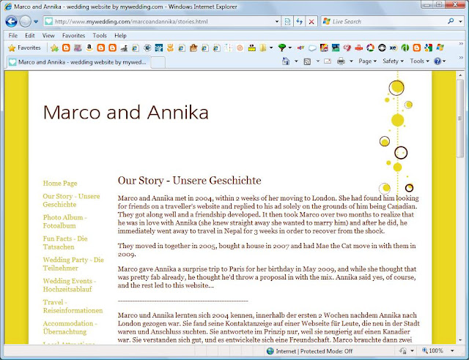Open the eBay favorite icon
This screenshot has height=360, width=469.
pyautogui.click(x=300, y=48)
